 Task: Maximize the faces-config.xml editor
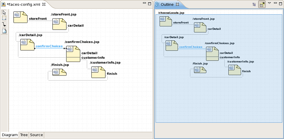150,4
